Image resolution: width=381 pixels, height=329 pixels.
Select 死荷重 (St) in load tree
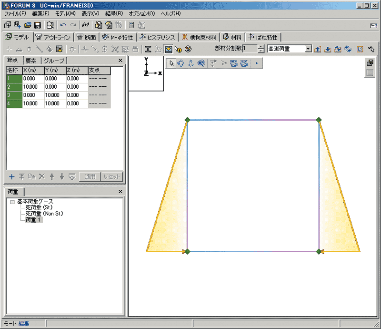click(x=39, y=207)
